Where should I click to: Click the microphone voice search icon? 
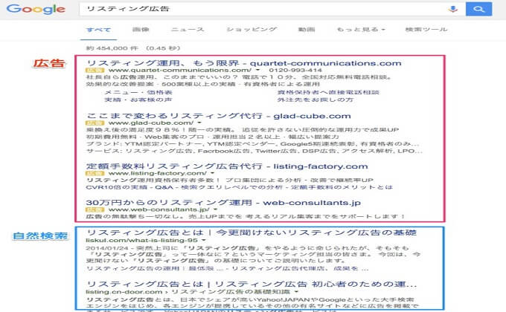click(453, 9)
